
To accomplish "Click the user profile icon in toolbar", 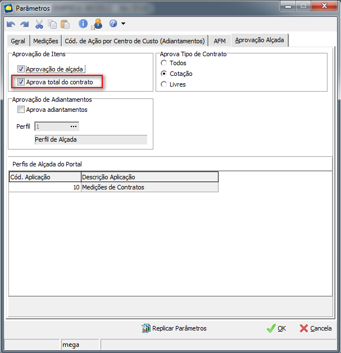I will pyautogui.click(x=97, y=24).
